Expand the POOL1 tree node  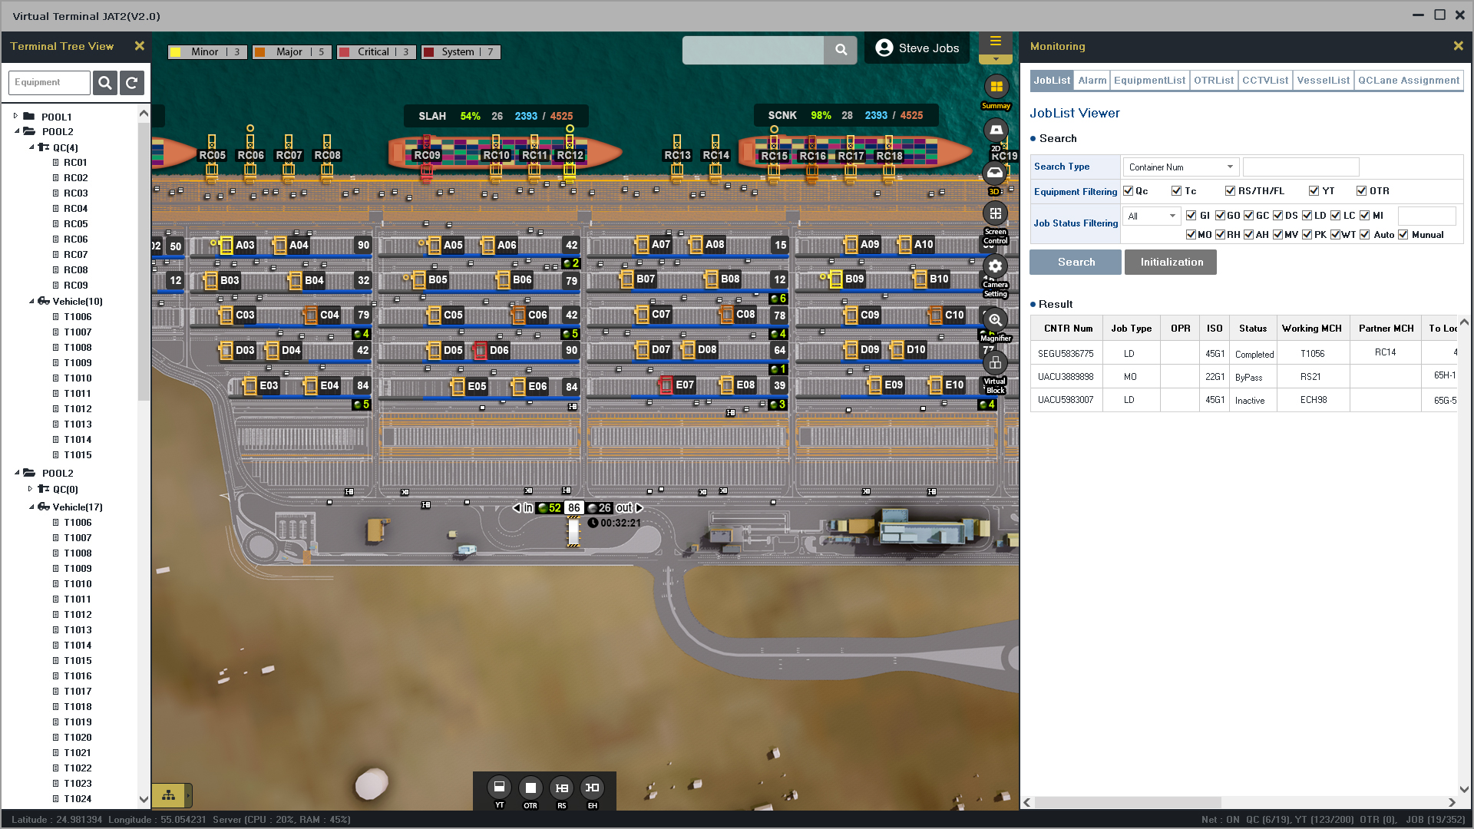pyautogui.click(x=15, y=117)
